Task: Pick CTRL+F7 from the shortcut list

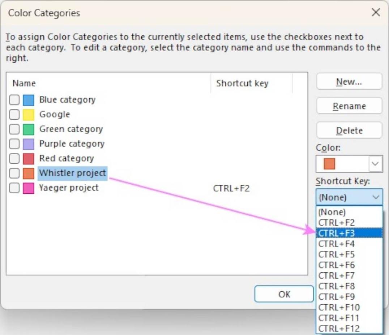Action: click(x=349, y=275)
